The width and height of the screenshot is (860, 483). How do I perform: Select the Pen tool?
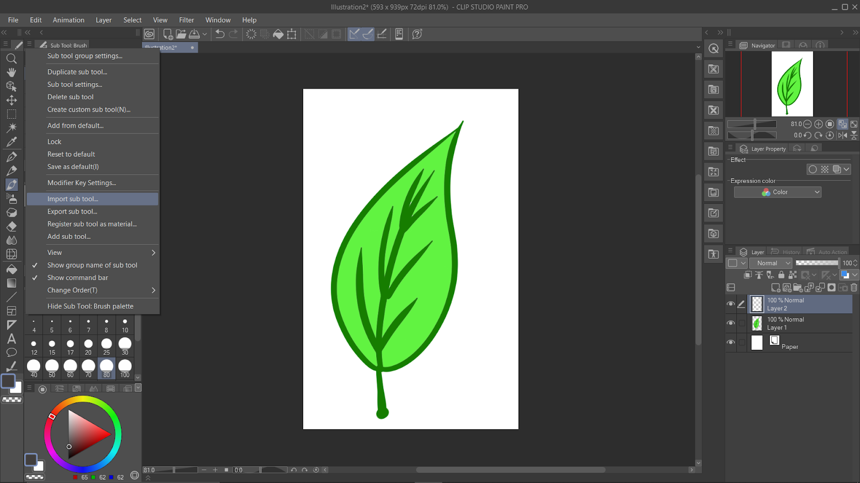[x=11, y=157]
